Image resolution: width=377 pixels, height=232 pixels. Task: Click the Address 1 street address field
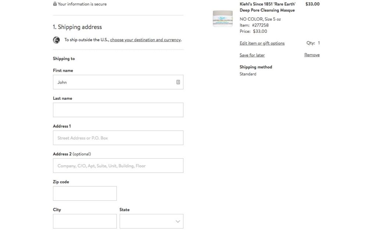118,138
